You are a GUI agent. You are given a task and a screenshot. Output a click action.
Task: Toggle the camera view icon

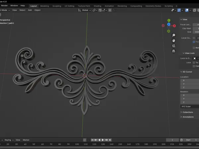tap(173, 46)
